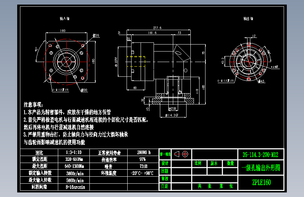
Task: Click the 181.6 dimension text
Action: tap(153, 33)
